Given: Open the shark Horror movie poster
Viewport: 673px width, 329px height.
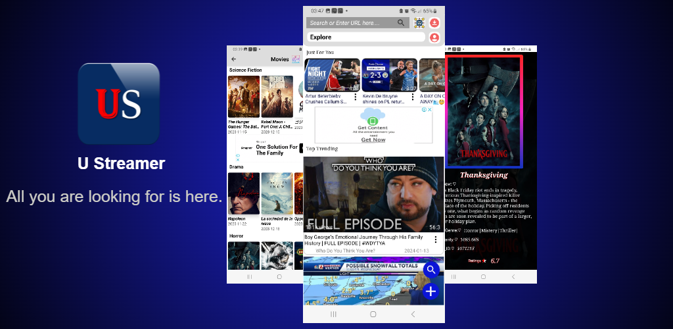Looking at the screenshot, I should (x=277, y=255).
